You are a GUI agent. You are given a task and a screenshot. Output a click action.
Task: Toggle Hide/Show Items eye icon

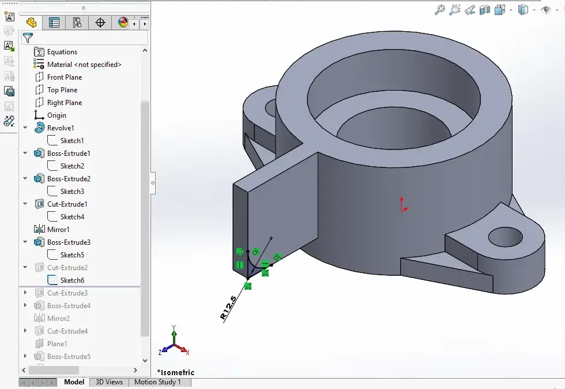[546, 10]
